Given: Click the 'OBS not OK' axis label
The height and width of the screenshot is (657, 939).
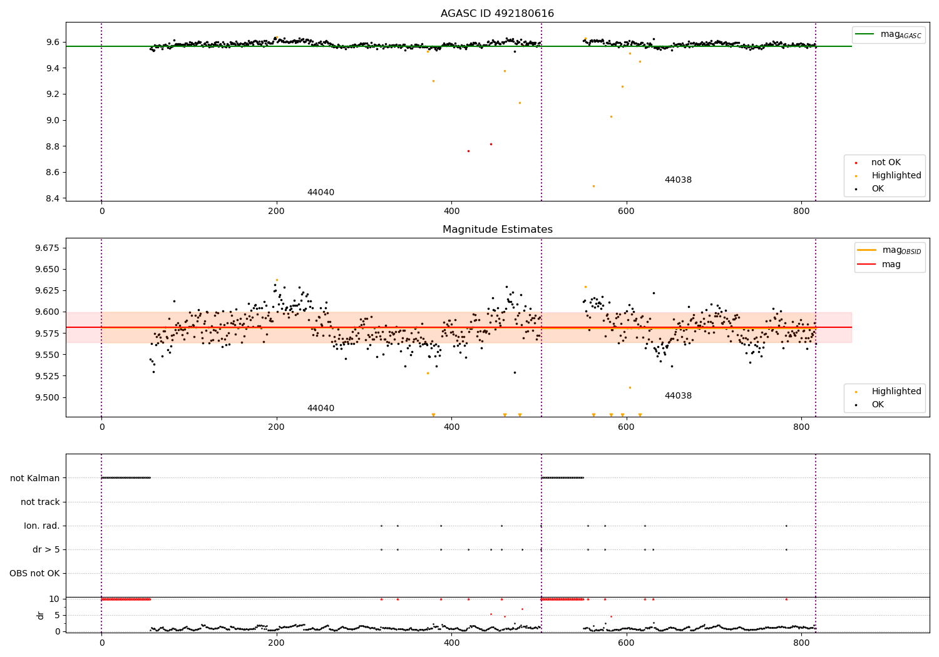Looking at the screenshot, I should pyautogui.click(x=34, y=573).
